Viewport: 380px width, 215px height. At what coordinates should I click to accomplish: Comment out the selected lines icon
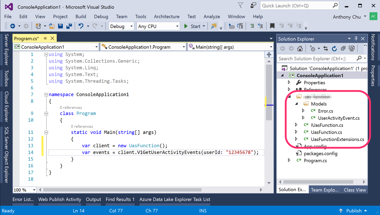(x=252, y=26)
